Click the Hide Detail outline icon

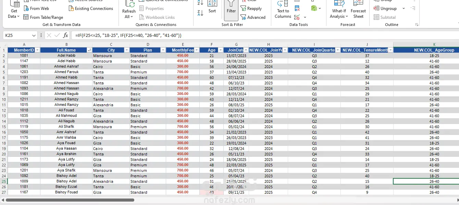pyautogui.click(x=413, y=8)
